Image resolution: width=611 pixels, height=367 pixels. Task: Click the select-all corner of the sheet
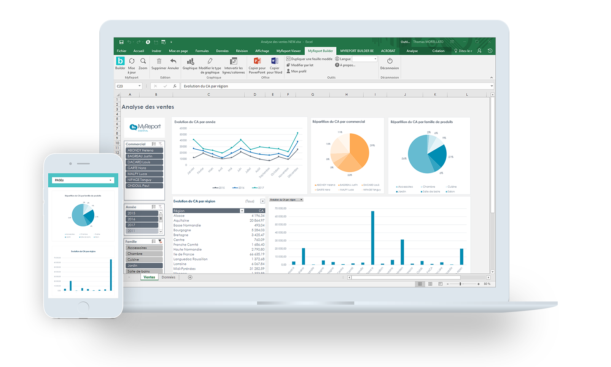tap(118, 95)
